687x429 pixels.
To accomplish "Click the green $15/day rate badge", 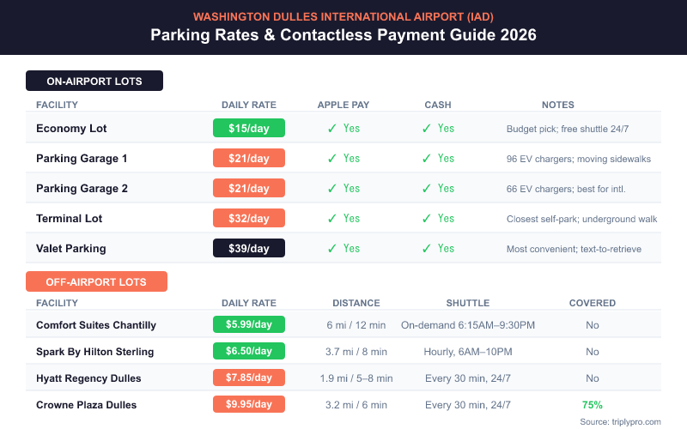I will (249, 129).
